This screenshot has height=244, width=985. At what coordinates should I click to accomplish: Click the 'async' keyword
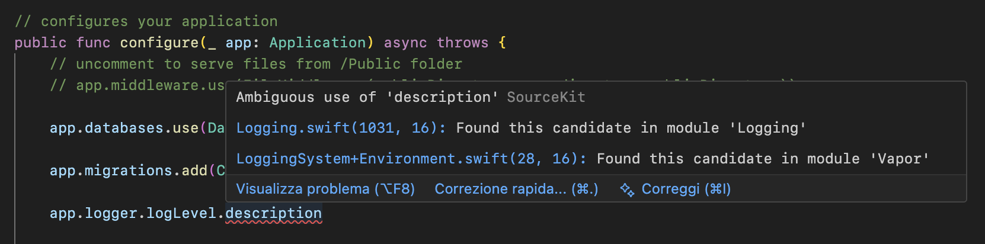point(405,43)
